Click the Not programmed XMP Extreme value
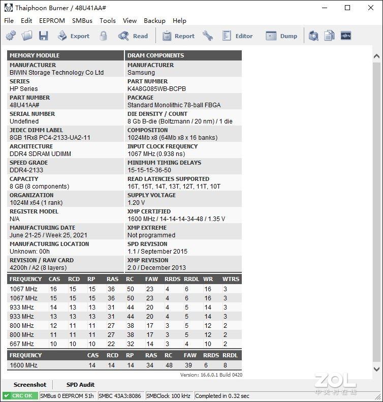The image size is (383, 402). 151,235
